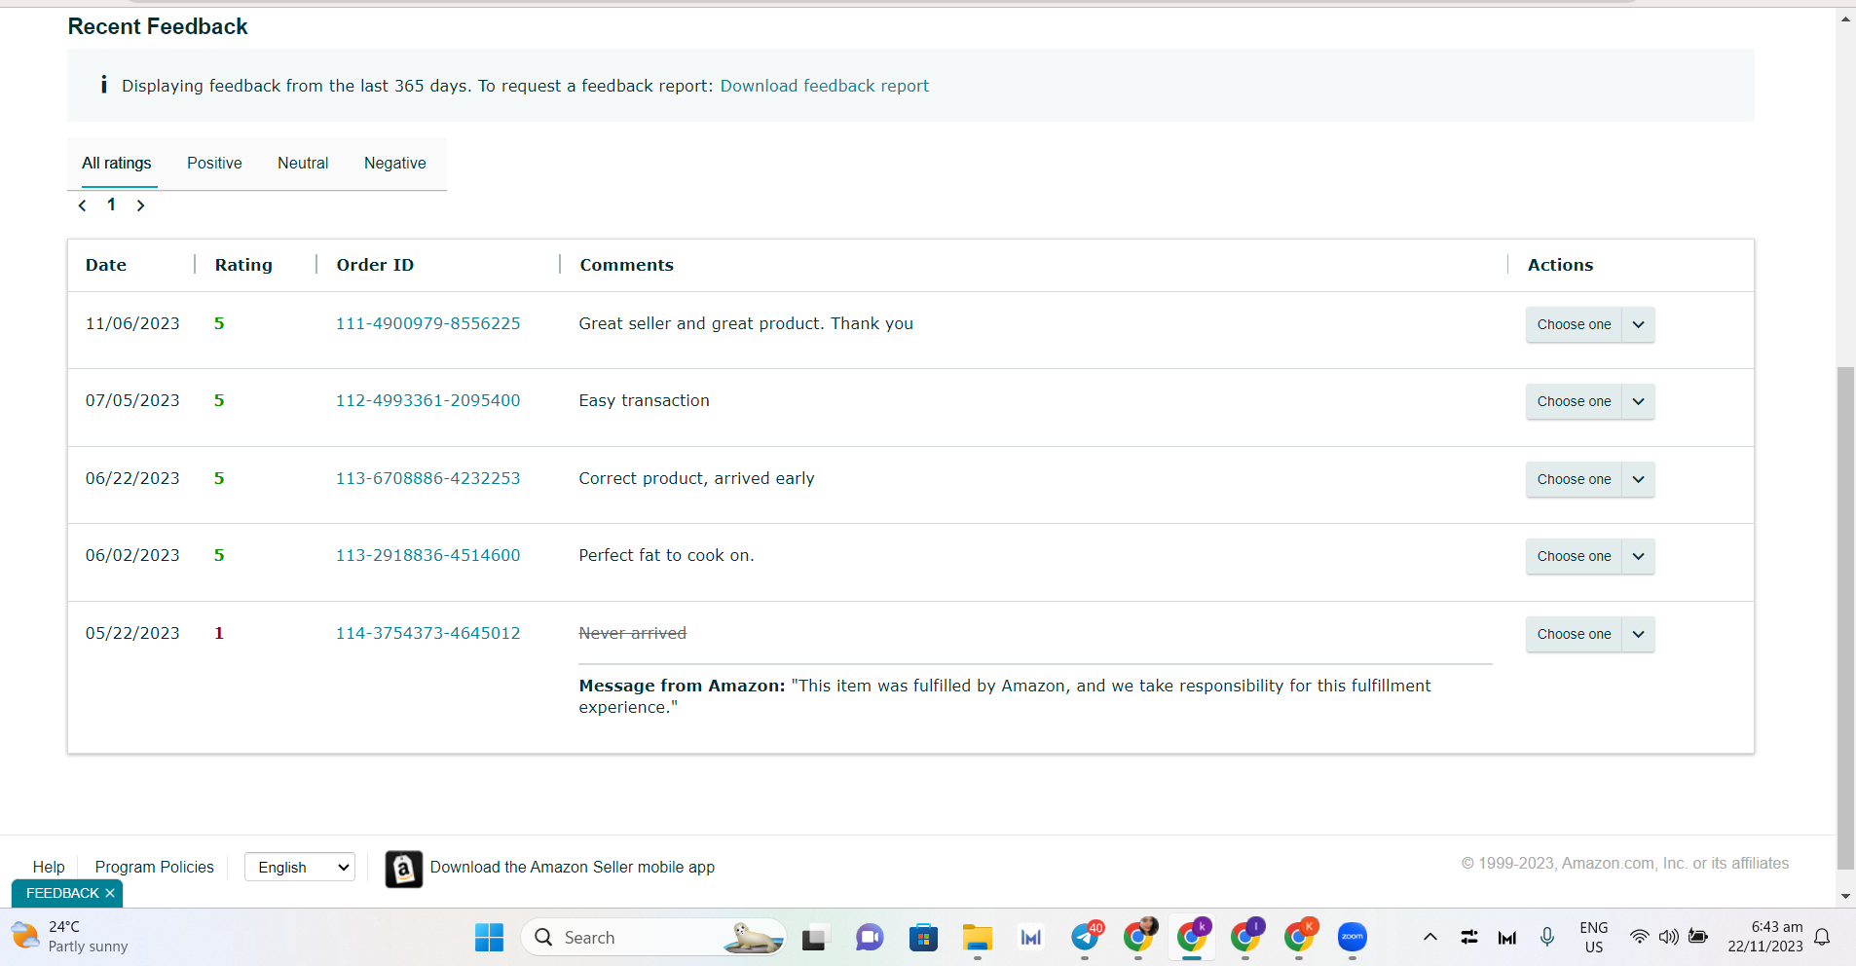Click the swap arrows tray icon

[1468, 937]
